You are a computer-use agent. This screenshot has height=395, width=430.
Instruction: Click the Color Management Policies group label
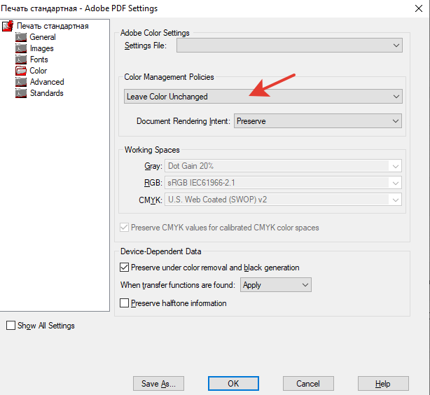point(169,77)
